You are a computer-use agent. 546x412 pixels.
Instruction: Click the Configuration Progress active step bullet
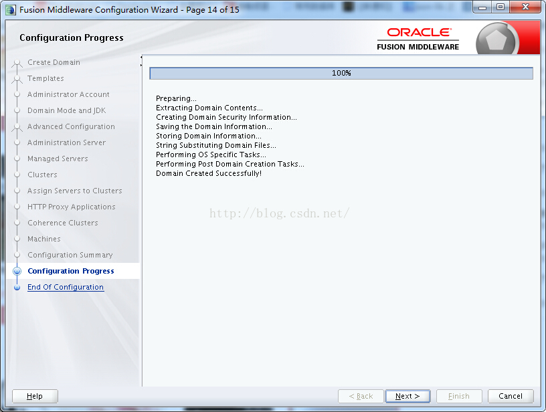[x=17, y=271]
